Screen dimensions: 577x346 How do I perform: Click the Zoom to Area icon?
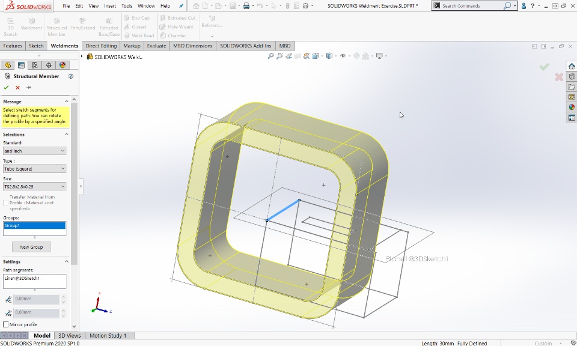(x=280, y=56)
